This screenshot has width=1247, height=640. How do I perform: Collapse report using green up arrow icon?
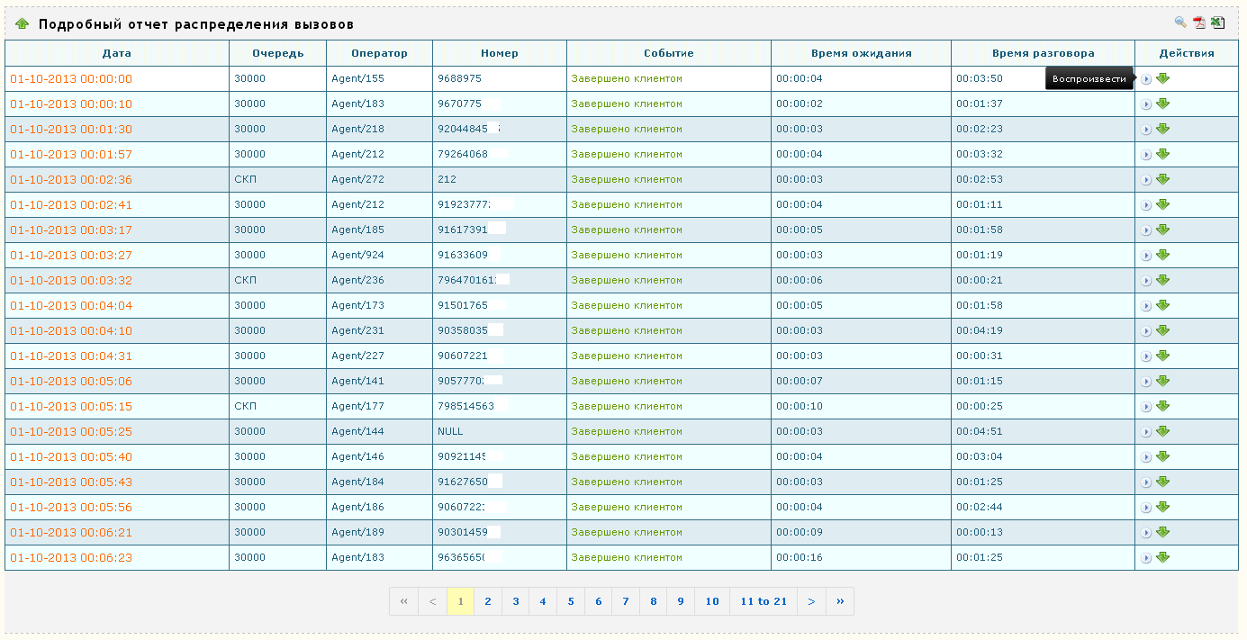pos(23,24)
